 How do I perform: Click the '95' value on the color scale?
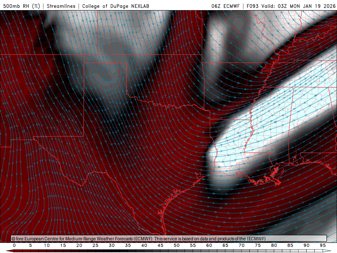click(323, 245)
